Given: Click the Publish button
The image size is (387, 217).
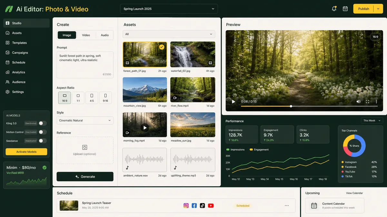Looking at the screenshot, I should tap(363, 9).
